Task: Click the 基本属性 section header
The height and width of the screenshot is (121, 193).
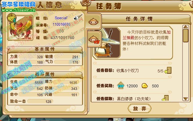Action: click(45, 49)
